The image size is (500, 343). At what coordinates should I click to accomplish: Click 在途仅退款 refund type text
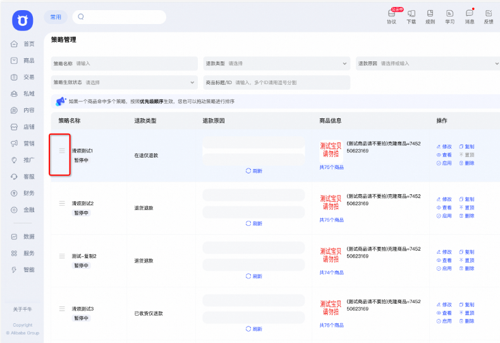click(x=146, y=156)
